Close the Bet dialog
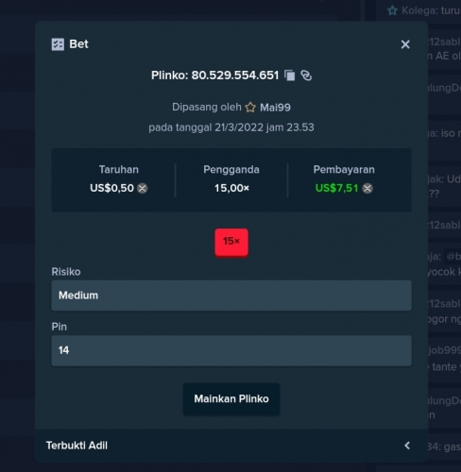The image size is (461, 472). pos(405,44)
